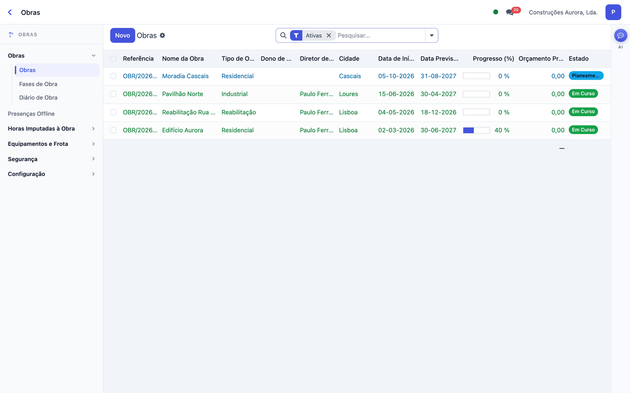Toggle the select-all rows checkbox
This screenshot has width=630, height=393.
click(x=113, y=59)
